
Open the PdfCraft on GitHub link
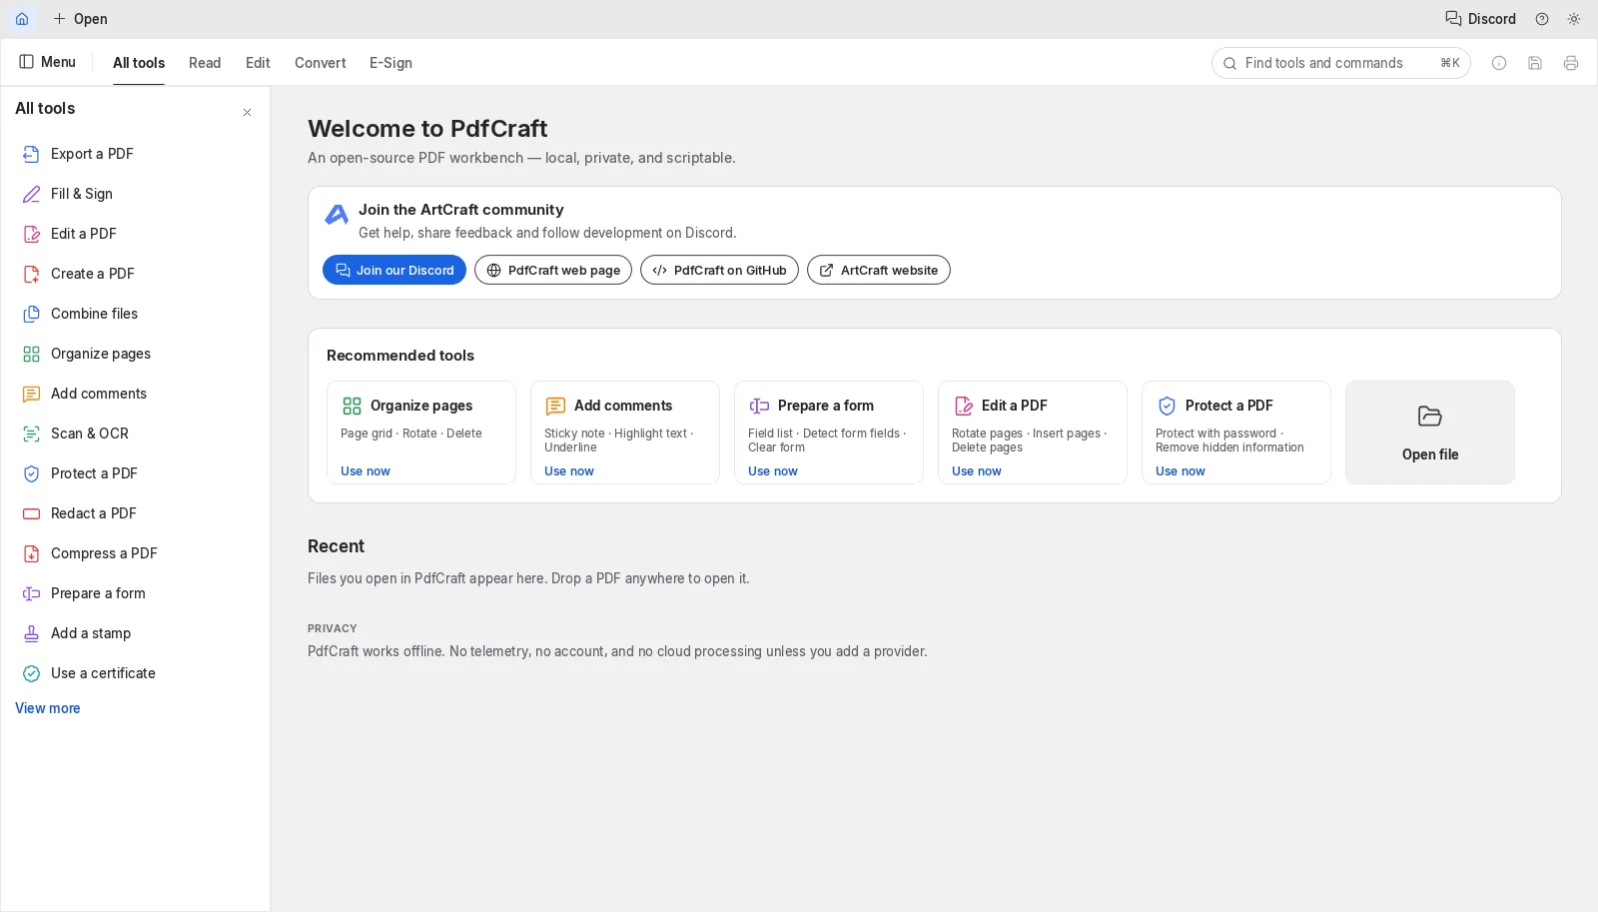719,271
